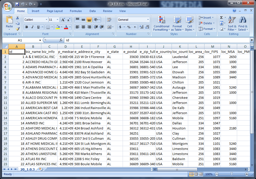Viewport: 256px width, 179px height.
Task: Decrease font size with Shrink Font icon
Action: point(69,20)
